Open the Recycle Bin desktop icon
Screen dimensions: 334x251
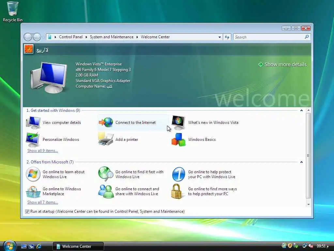coord(13,12)
